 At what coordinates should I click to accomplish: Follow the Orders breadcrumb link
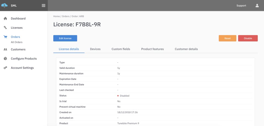(66, 16)
